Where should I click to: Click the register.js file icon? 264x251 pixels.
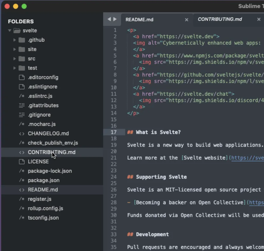pyautogui.click(x=22, y=199)
